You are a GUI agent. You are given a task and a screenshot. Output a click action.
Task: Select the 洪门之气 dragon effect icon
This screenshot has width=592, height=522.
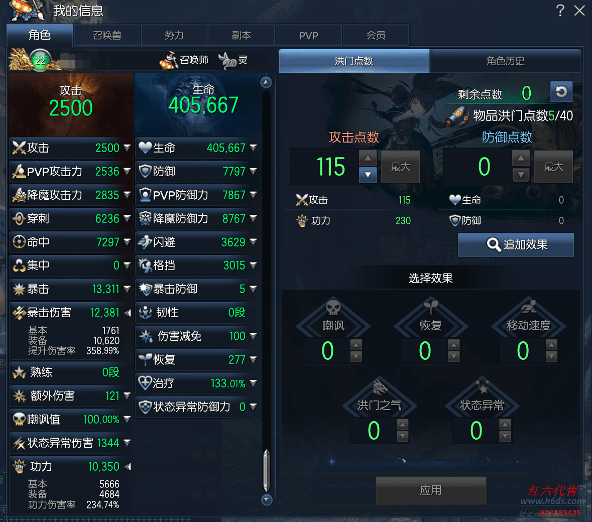coord(380,387)
